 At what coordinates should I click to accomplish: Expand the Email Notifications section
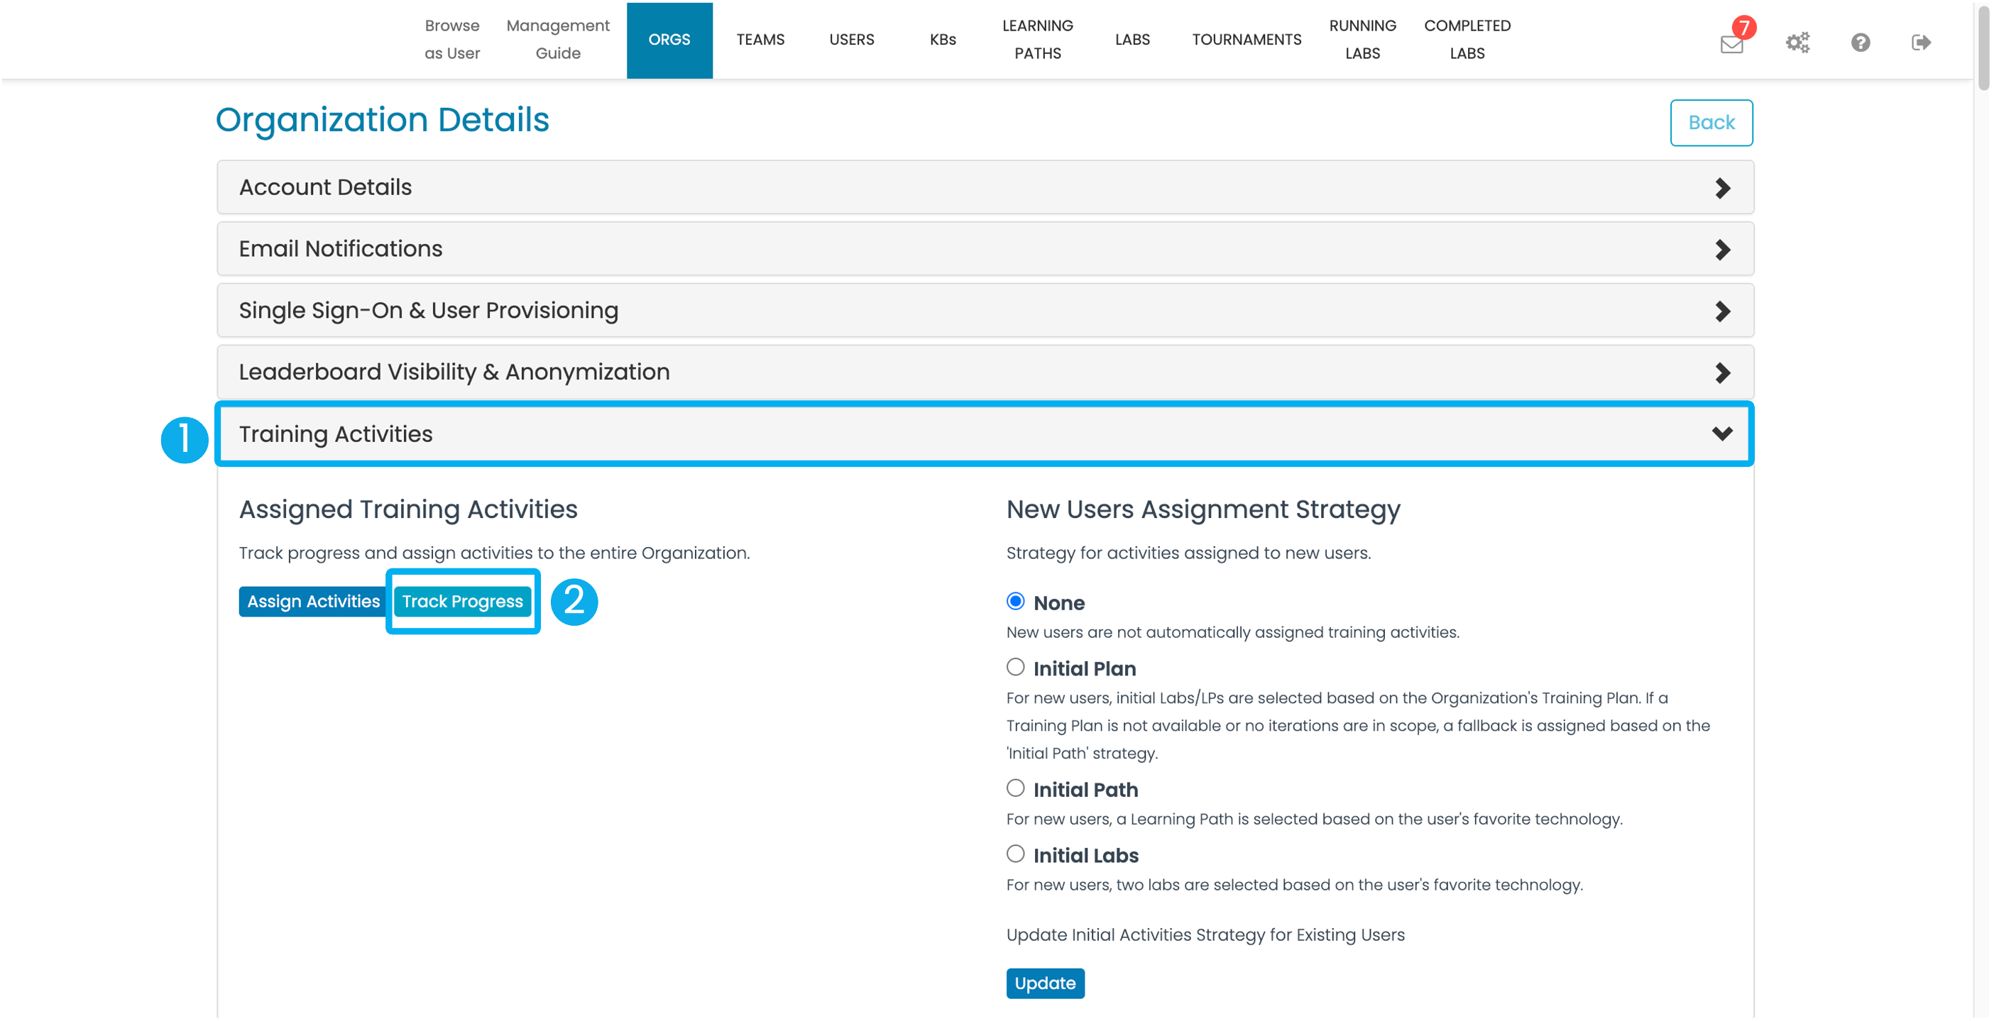(x=985, y=249)
